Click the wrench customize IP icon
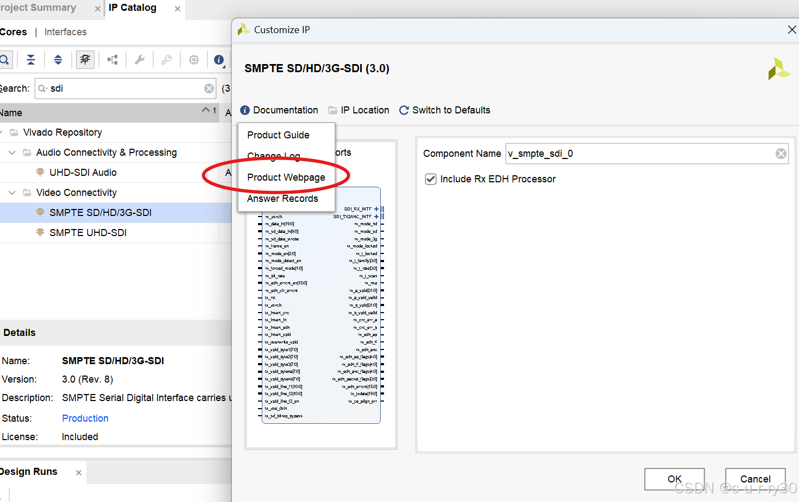Image resolution: width=799 pixels, height=502 pixels. point(140,60)
